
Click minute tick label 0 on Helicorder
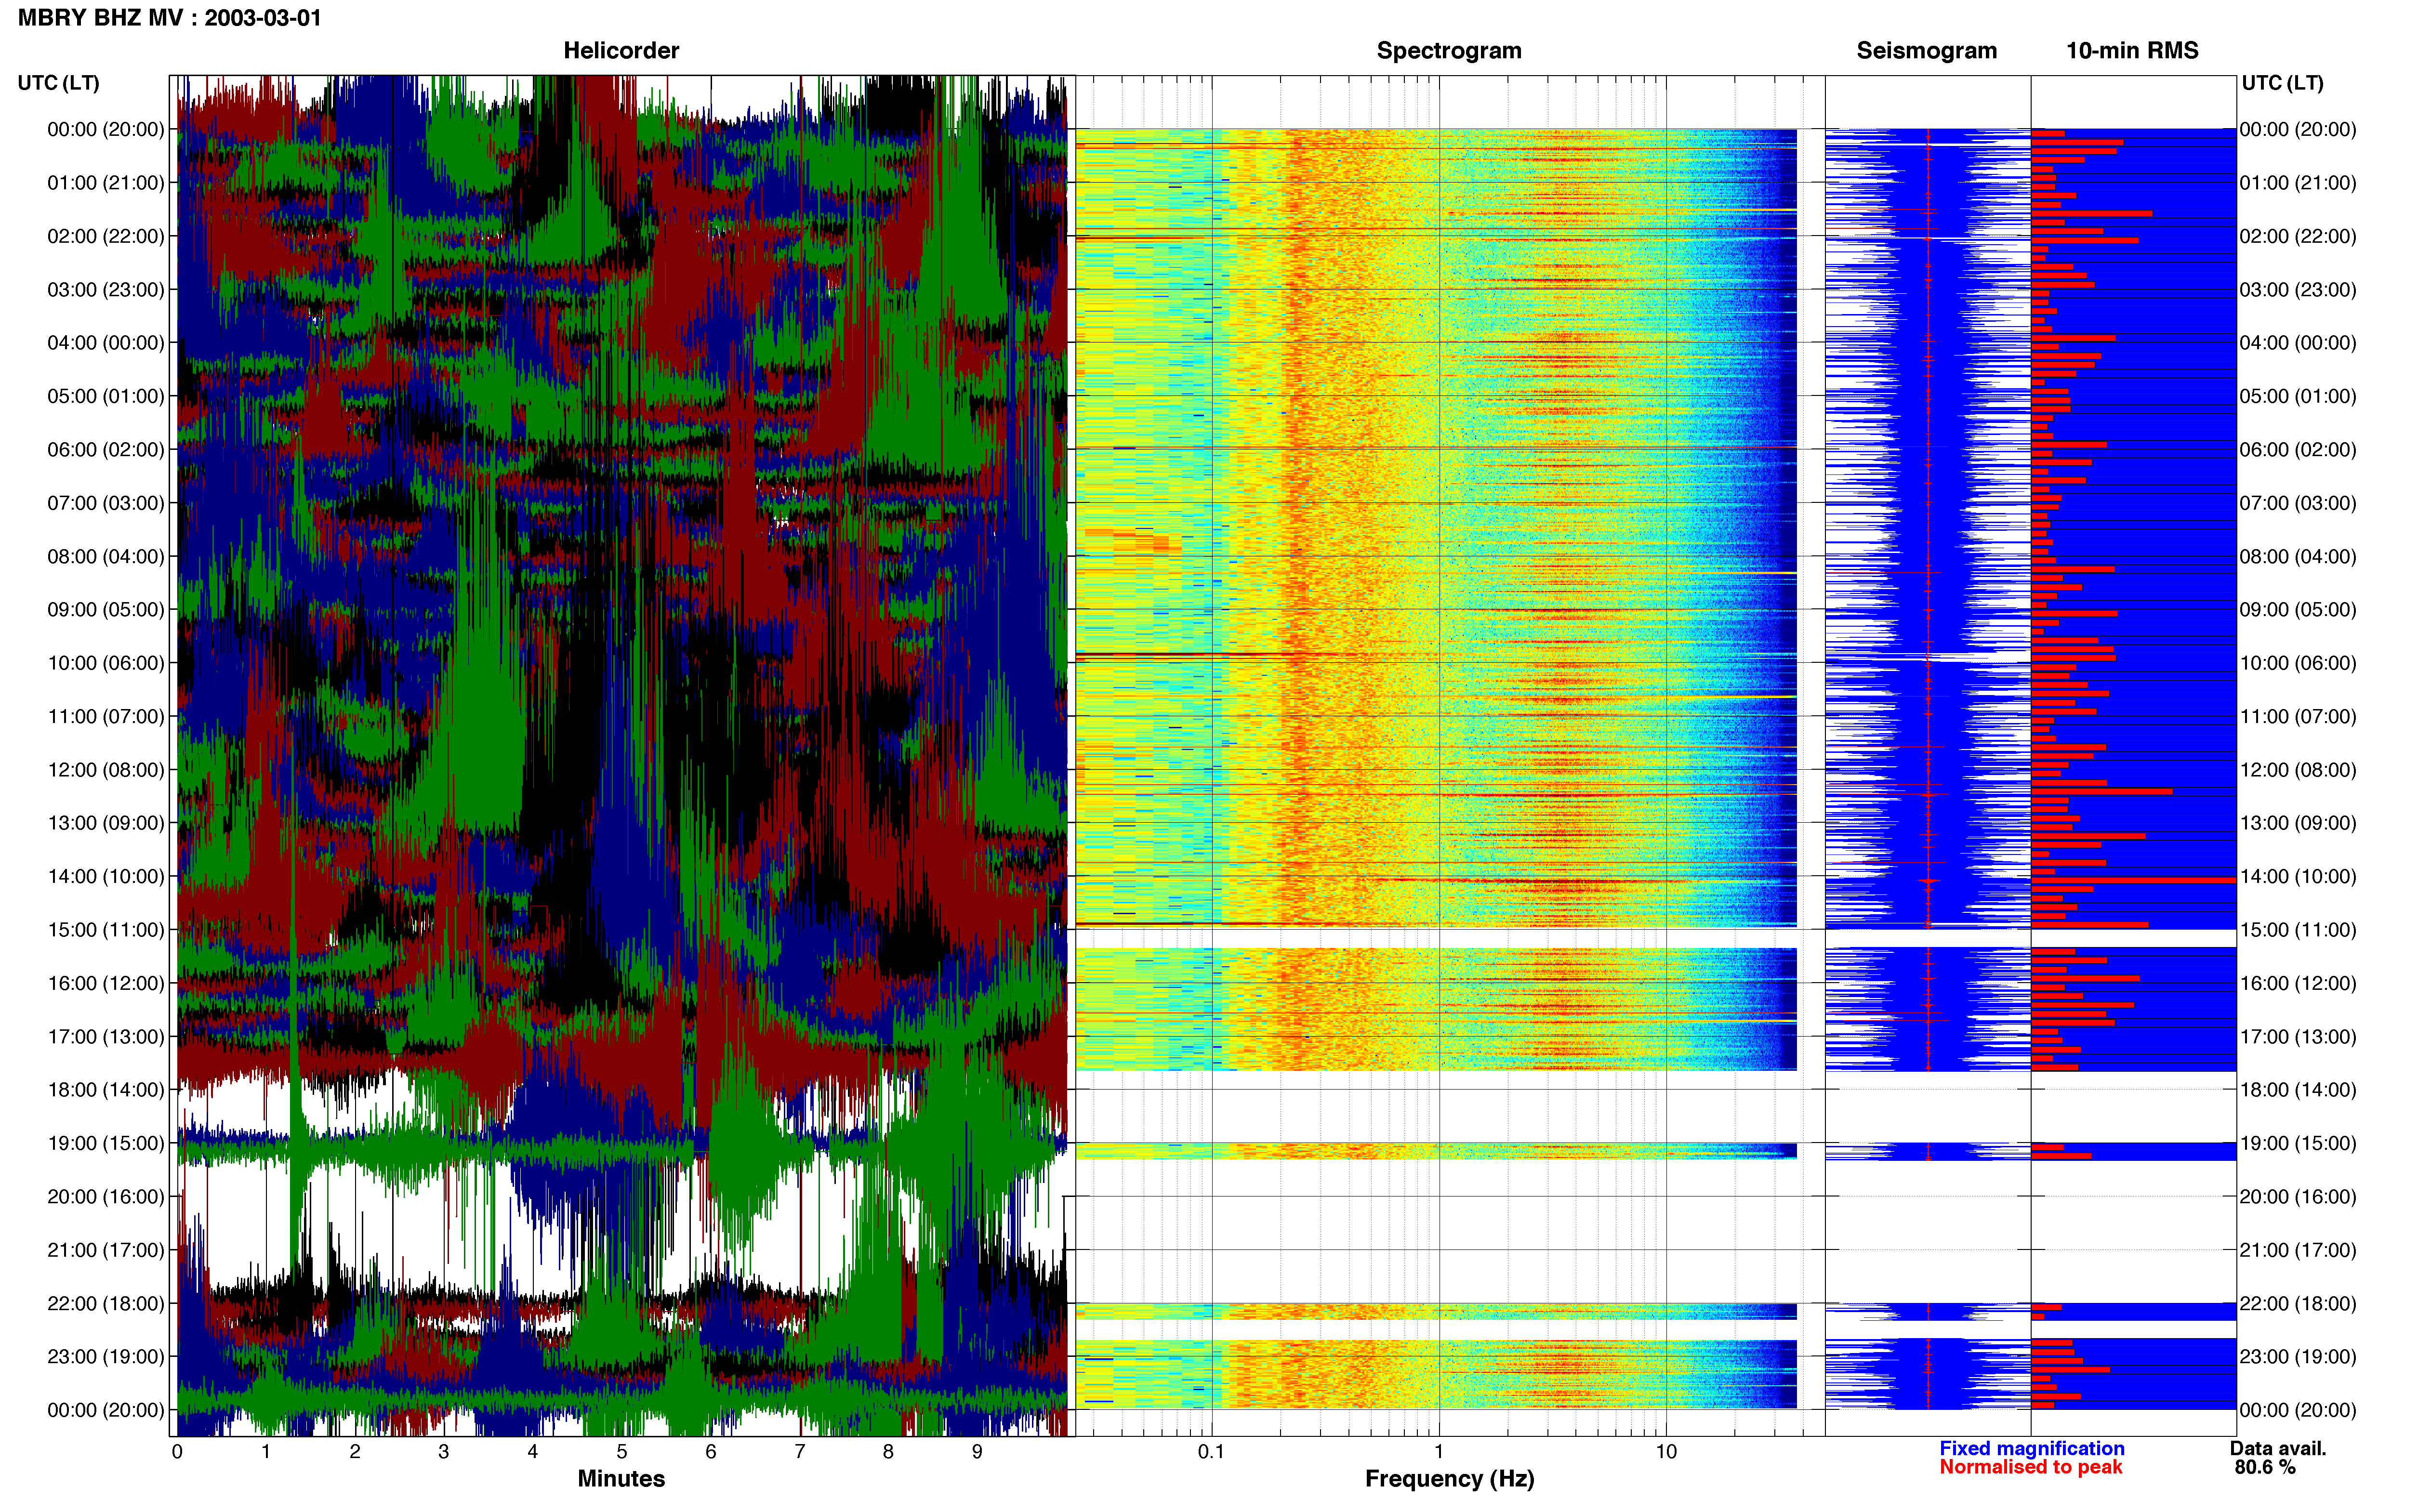pos(177,1451)
